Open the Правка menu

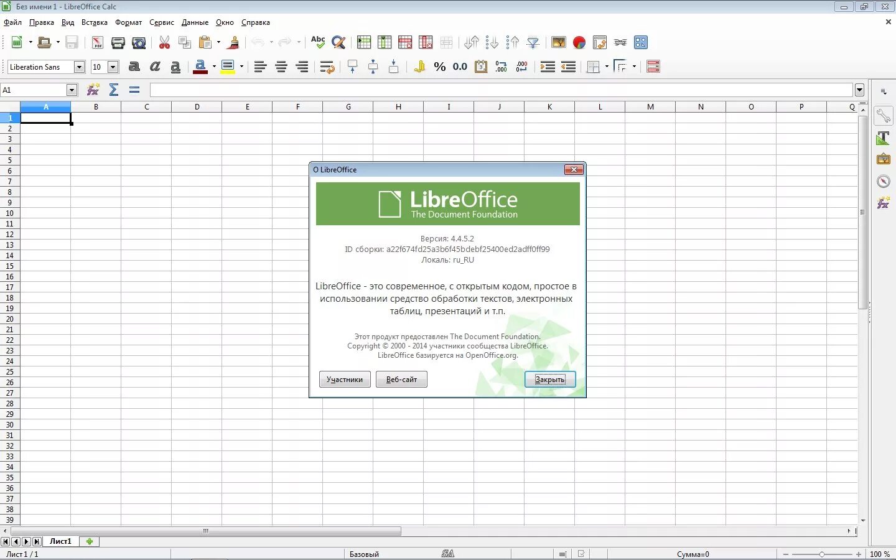click(42, 22)
